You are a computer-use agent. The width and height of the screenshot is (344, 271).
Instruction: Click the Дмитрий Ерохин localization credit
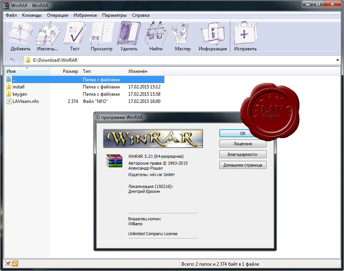144,191
